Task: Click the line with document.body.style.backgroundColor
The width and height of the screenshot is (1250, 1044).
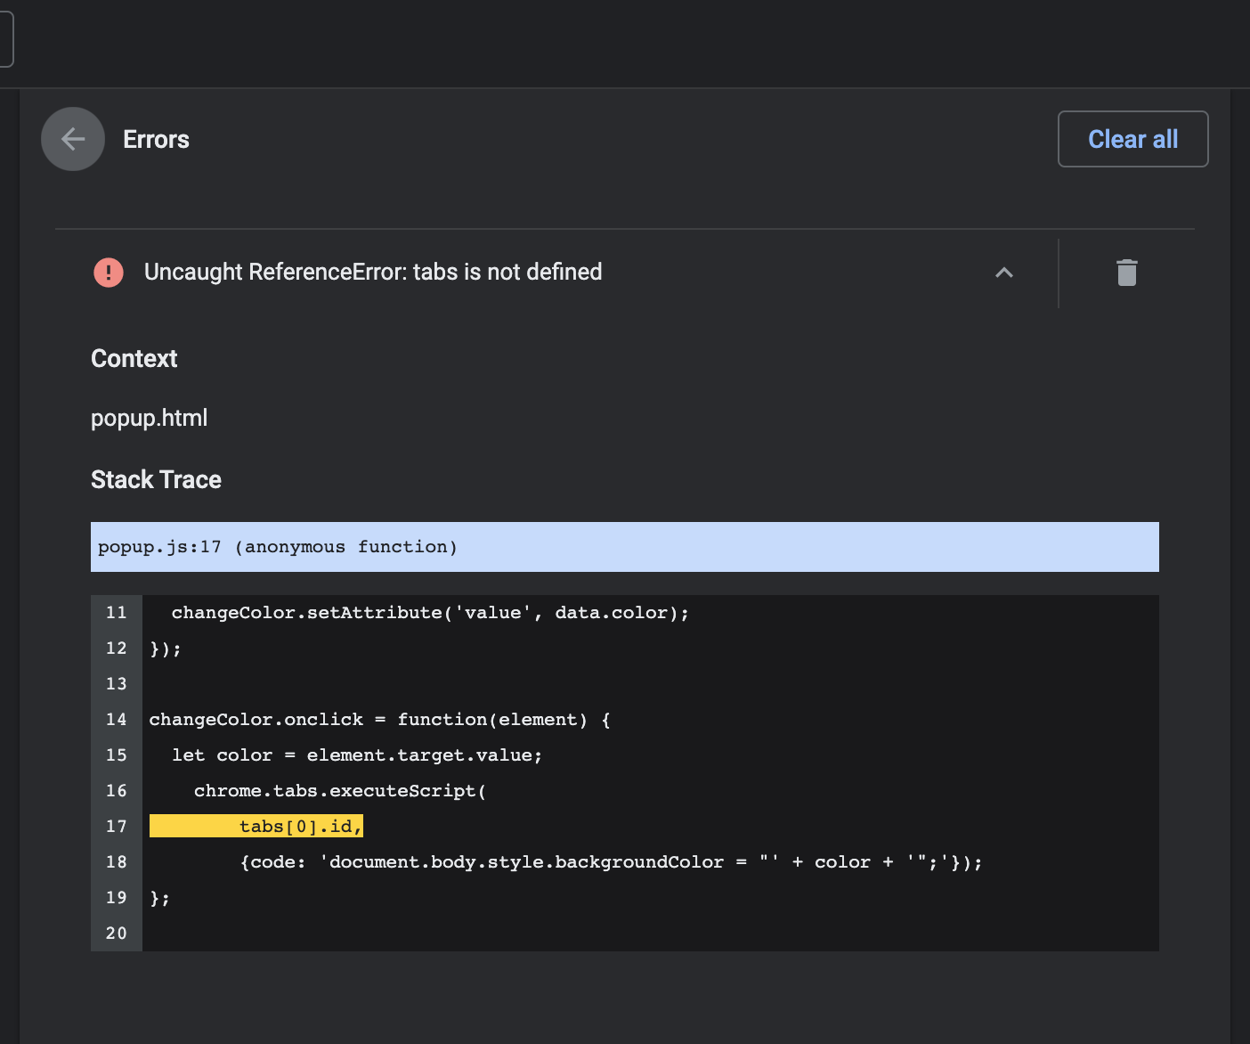Action: pos(611,862)
